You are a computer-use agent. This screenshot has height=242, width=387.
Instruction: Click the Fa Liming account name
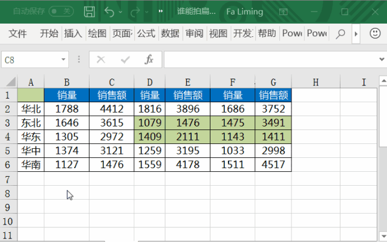[x=245, y=11]
